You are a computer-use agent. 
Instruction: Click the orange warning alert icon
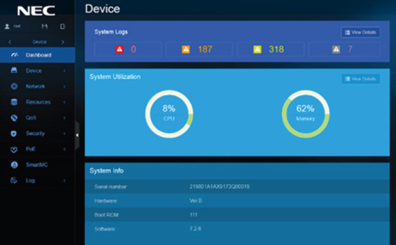(x=186, y=49)
